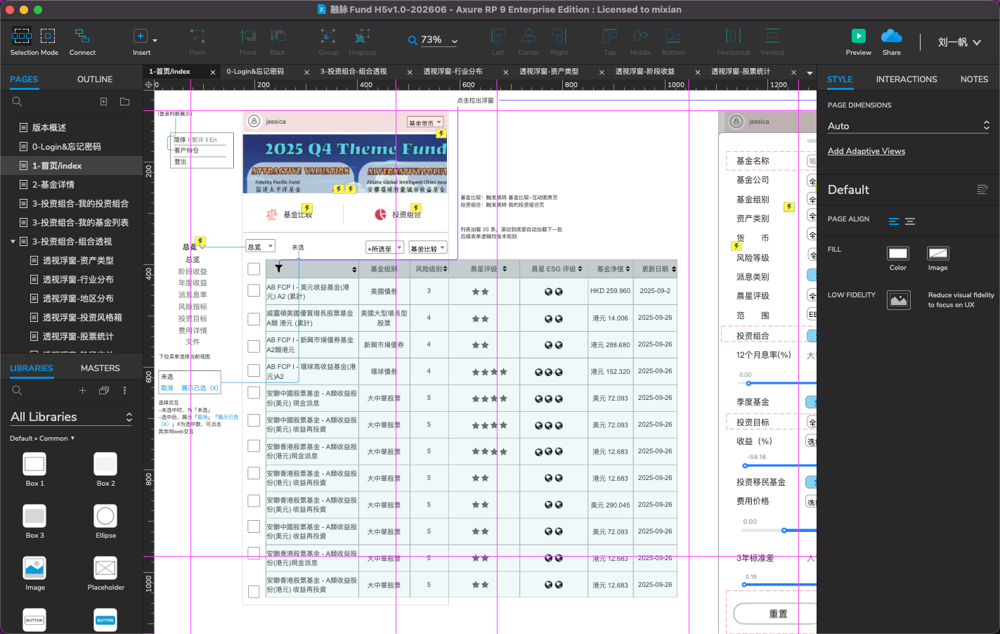Viewport: 1000px width, 634px height.
Task: Distribute widgets Horizontally
Action: pos(733,41)
